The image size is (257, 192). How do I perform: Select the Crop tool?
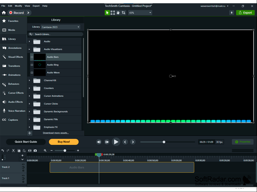point(123,12)
